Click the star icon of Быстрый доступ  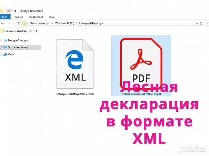point(6,40)
